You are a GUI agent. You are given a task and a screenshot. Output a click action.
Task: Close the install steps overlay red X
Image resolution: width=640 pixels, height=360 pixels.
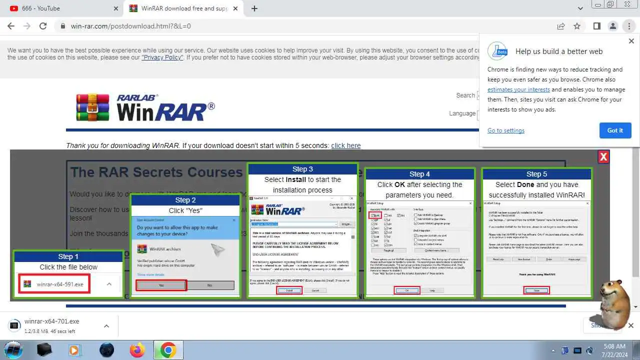pos(603,157)
